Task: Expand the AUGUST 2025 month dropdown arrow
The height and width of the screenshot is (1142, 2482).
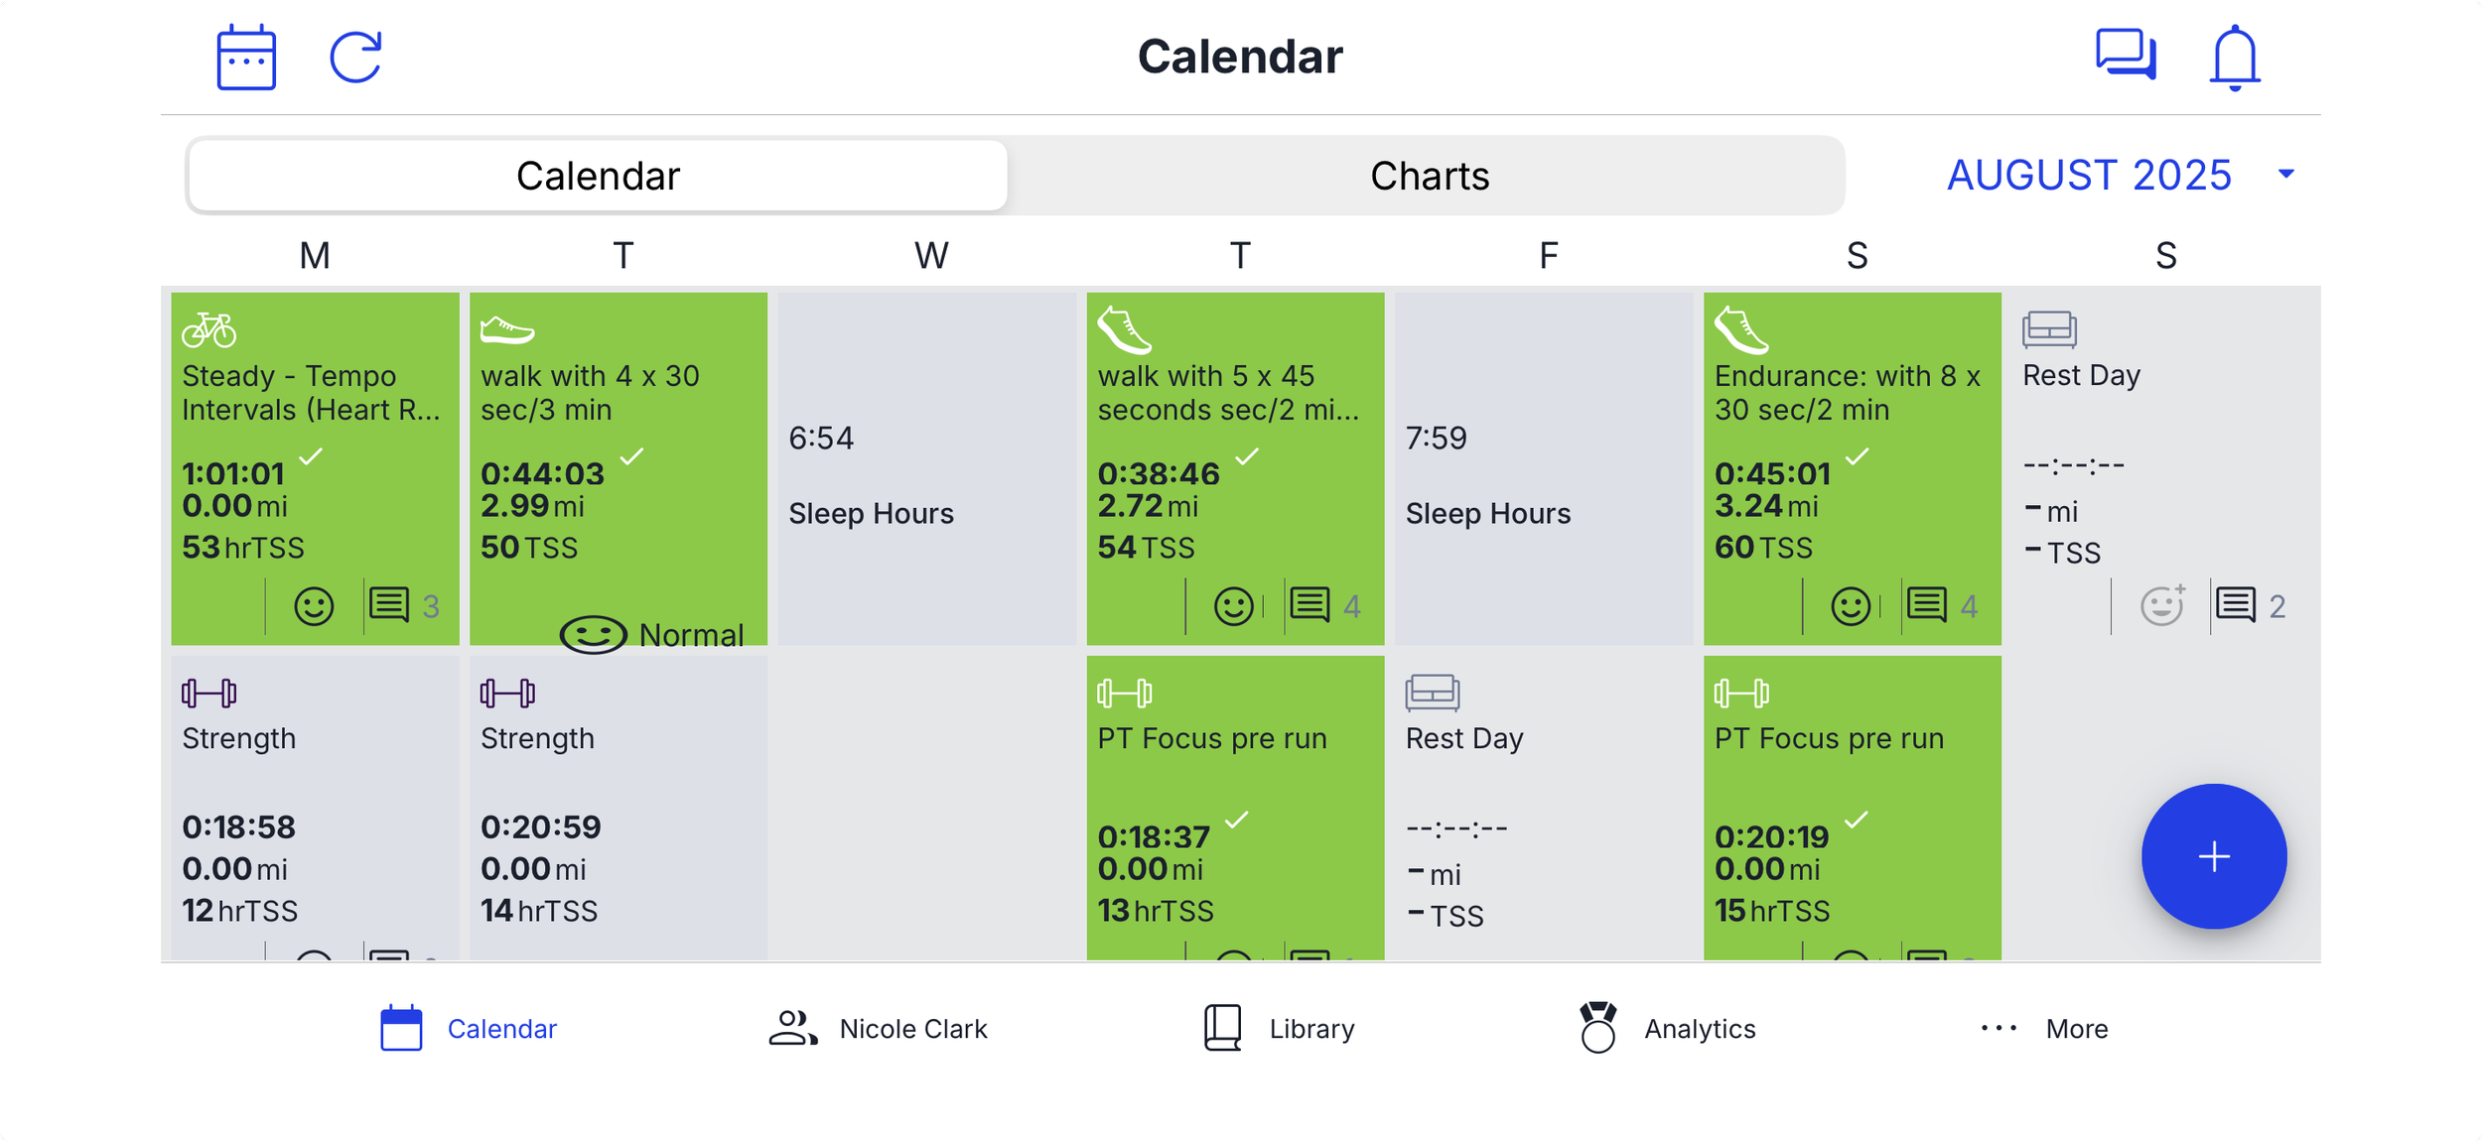Action: pos(2286,175)
